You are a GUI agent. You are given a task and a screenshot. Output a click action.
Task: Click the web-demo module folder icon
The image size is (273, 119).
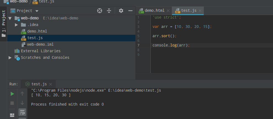[17, 18]
